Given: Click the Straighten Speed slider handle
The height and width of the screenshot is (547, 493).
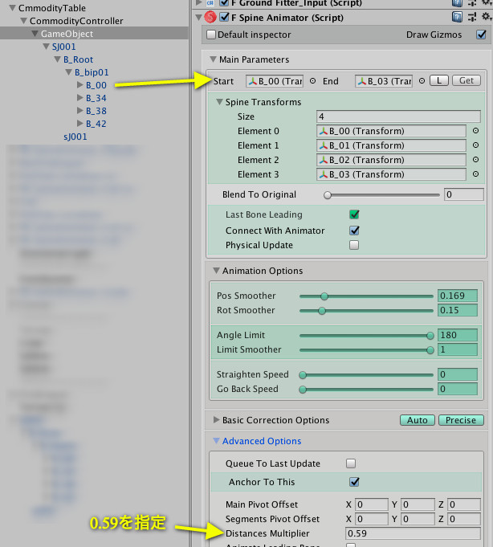Looking at the screenshot, I should (303, 375).
